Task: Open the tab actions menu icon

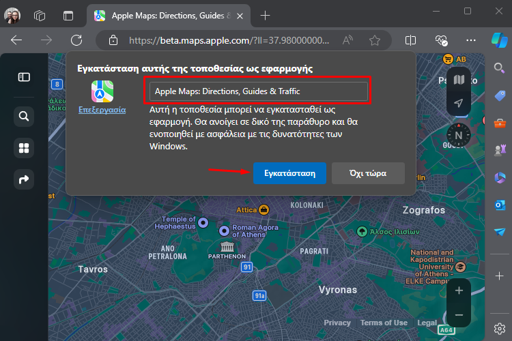Action: [68, 15]
